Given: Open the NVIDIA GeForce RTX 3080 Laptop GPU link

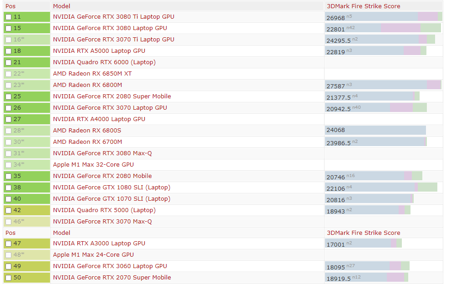Looking at the screenshot, I should (x=110, y=28).
